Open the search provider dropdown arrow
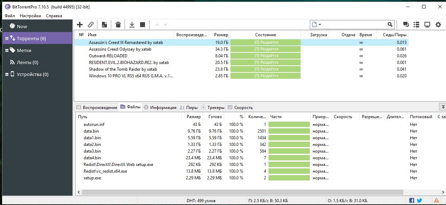 [320, 25]
